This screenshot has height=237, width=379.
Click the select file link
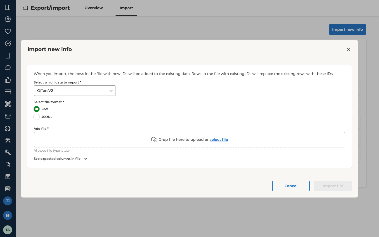[219, 140]
